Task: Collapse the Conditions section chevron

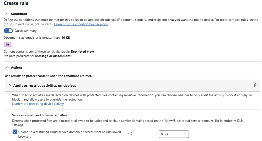Action: point(7,14)
